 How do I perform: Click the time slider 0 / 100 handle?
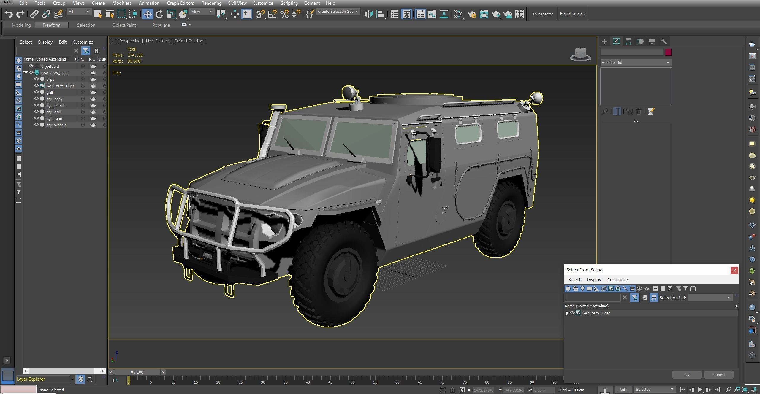click(x=137, y=372)
